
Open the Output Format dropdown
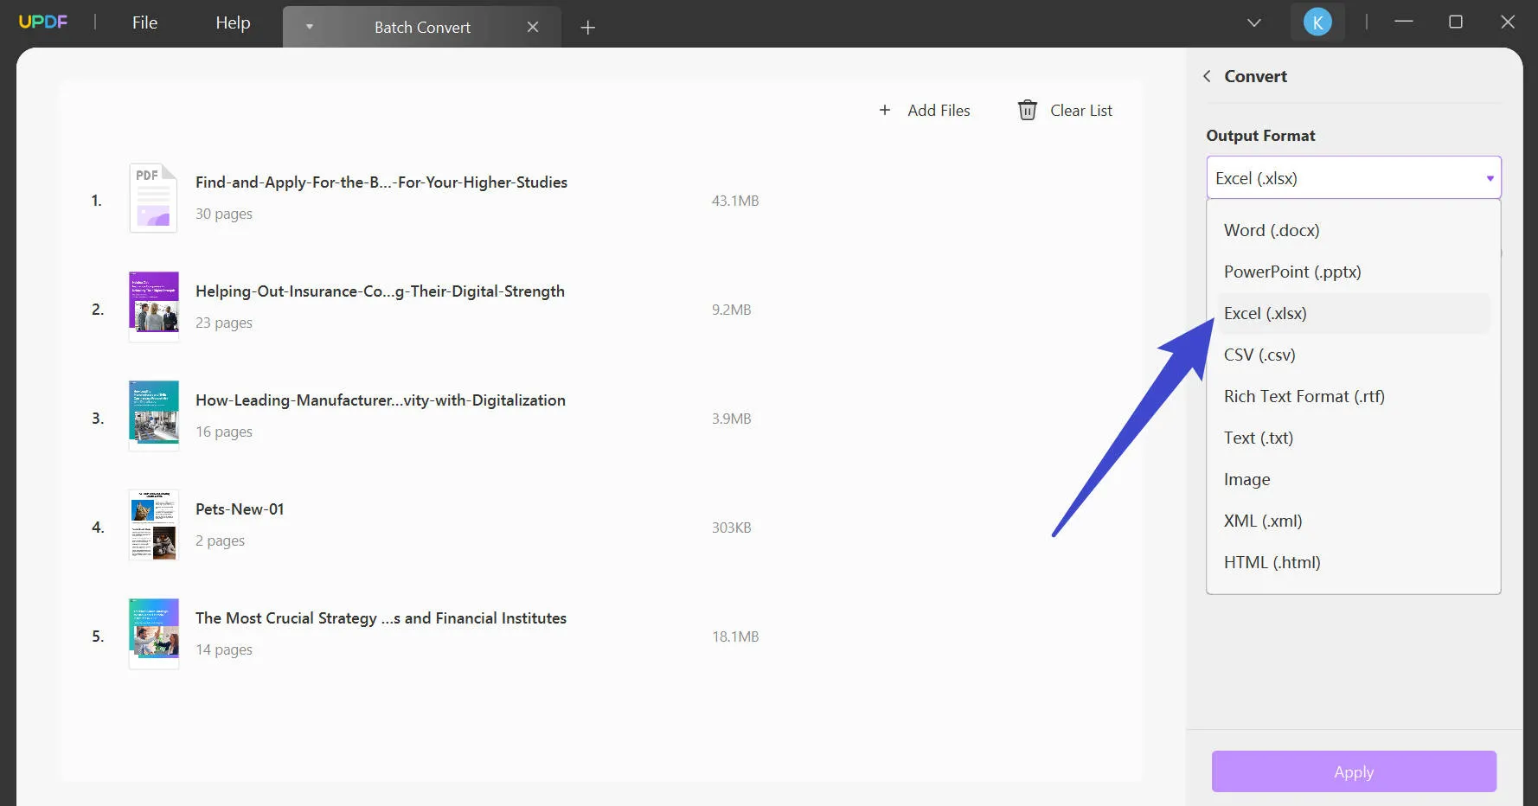click(1354, 177)
